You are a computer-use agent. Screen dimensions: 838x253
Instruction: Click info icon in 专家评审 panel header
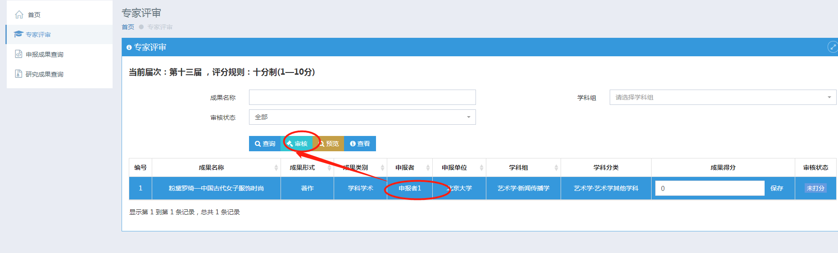click(129, 47)
